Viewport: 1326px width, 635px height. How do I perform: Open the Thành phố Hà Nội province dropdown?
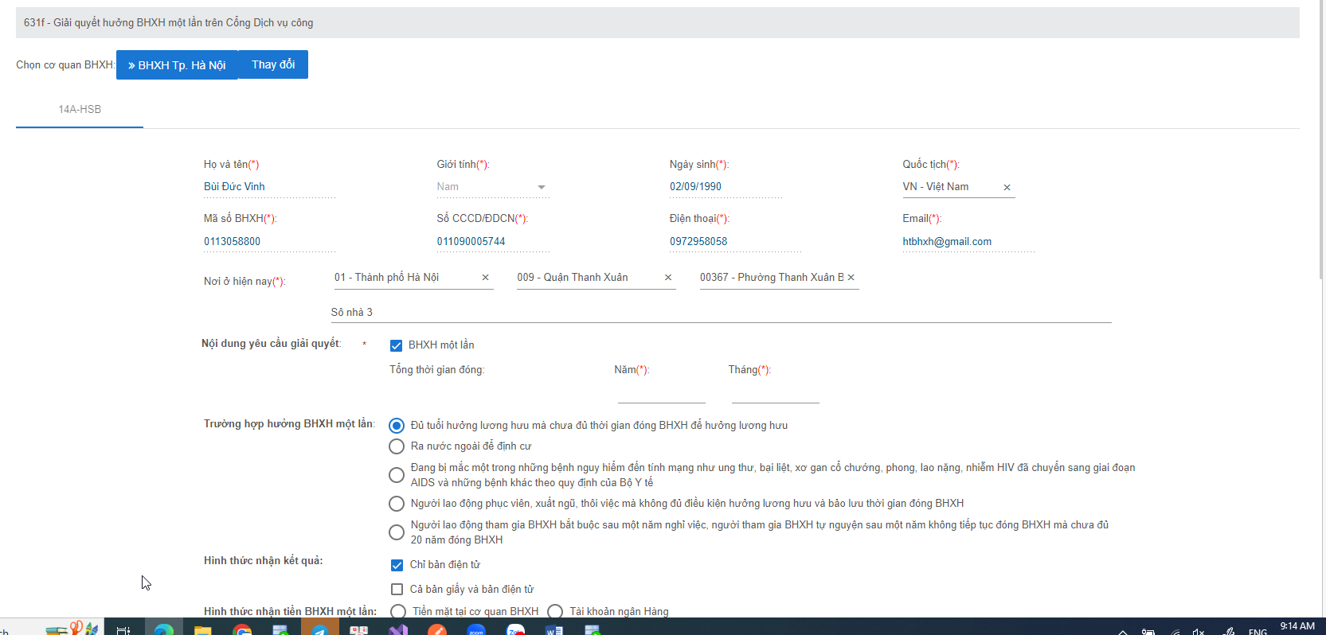(402, 278)
